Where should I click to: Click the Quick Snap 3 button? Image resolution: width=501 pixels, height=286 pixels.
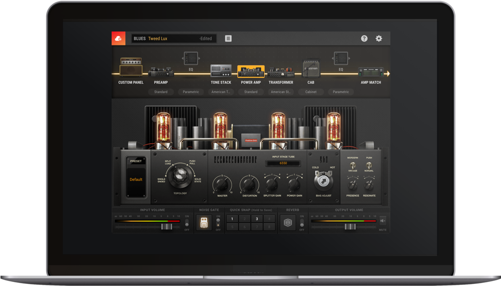coord(257,218)
